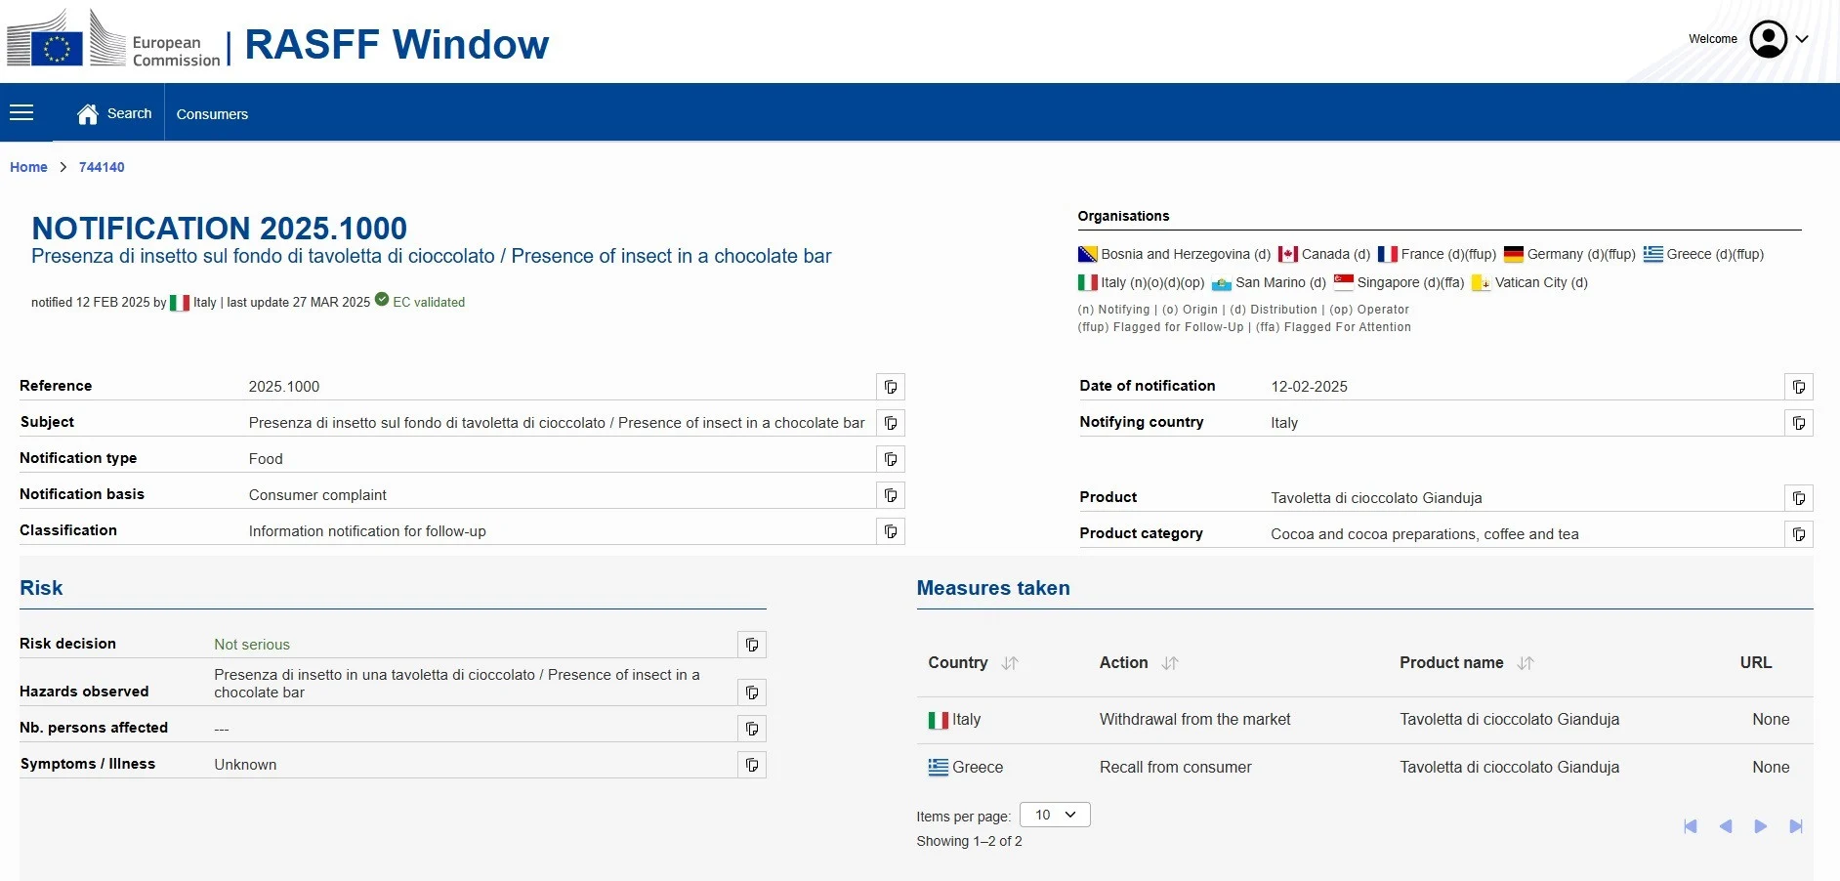Copy the Symptoms / Illness value
1840x881 pixels.
[x=751, y=765]
